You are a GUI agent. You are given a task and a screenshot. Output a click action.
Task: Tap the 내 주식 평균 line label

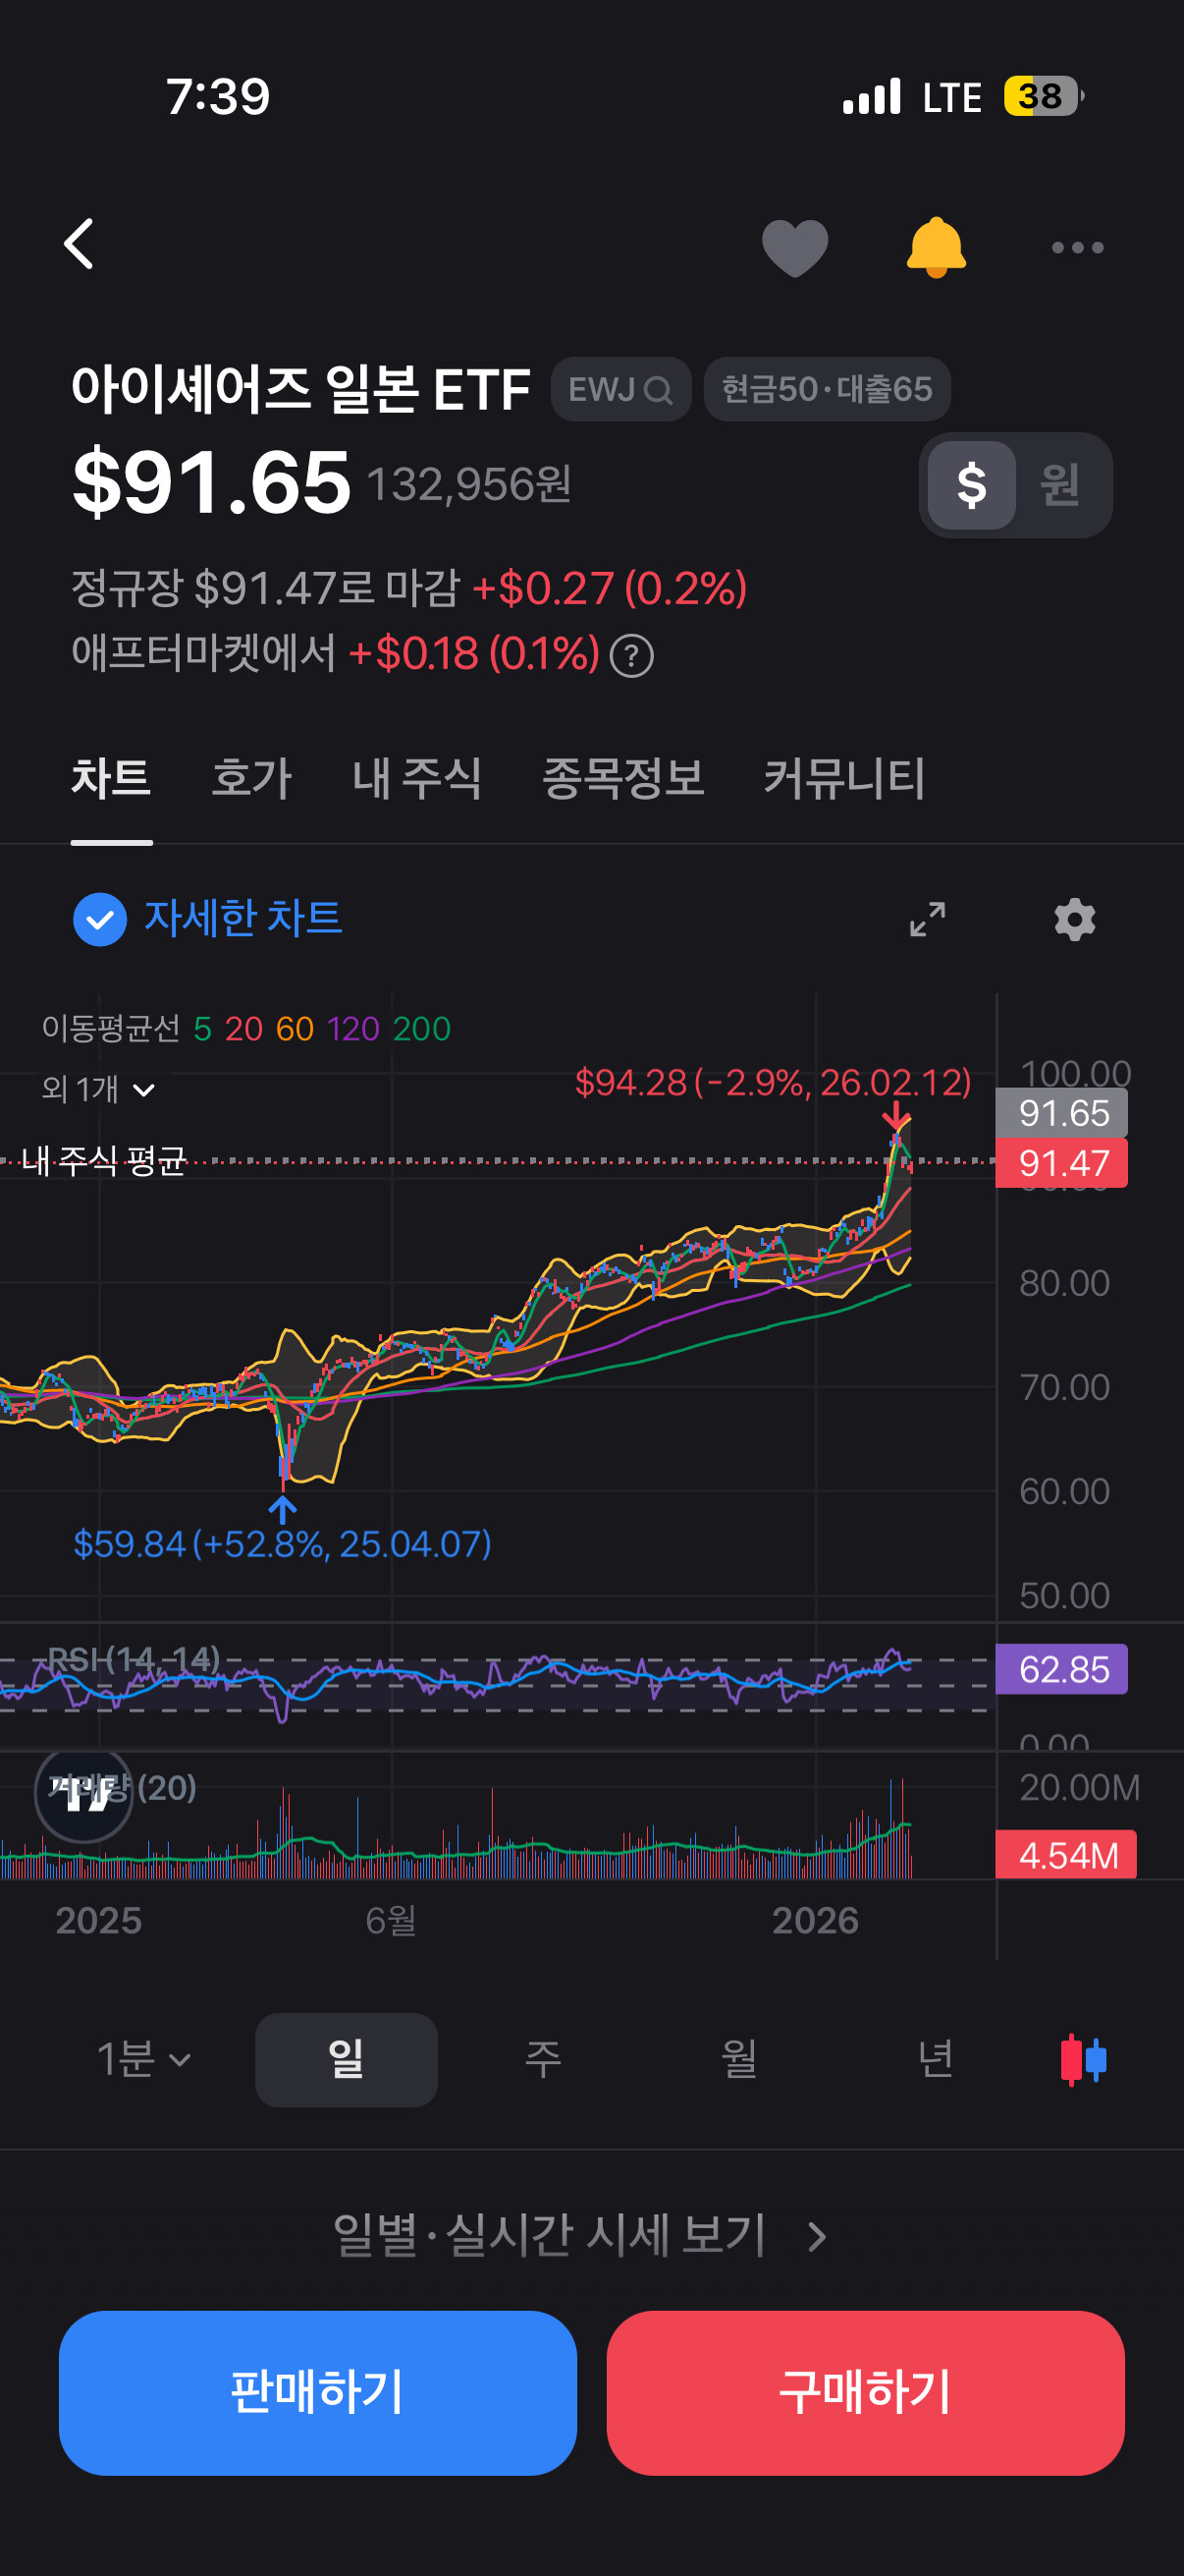pos(104,1160)
